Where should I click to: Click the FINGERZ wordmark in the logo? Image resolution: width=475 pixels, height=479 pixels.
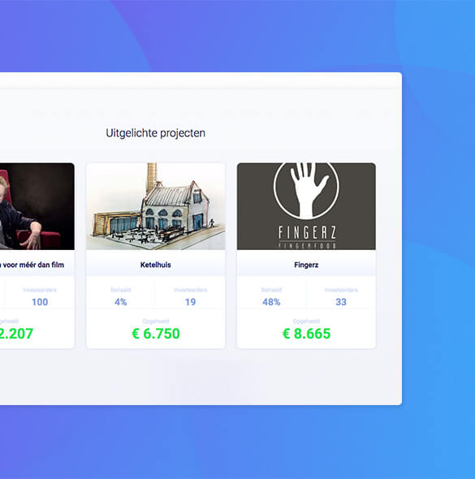[x=307, y=233]
